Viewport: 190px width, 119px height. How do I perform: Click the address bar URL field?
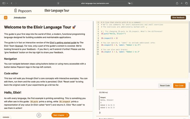95,3
